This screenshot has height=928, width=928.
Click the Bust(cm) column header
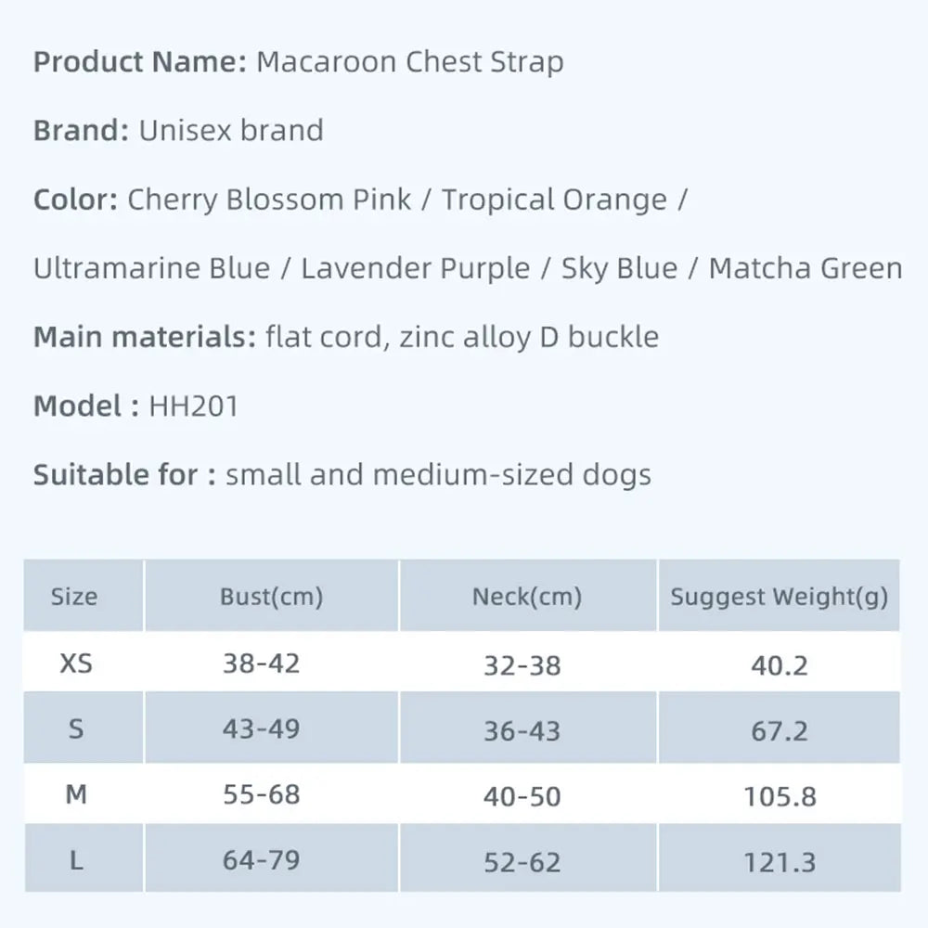[x=271, y=596]
